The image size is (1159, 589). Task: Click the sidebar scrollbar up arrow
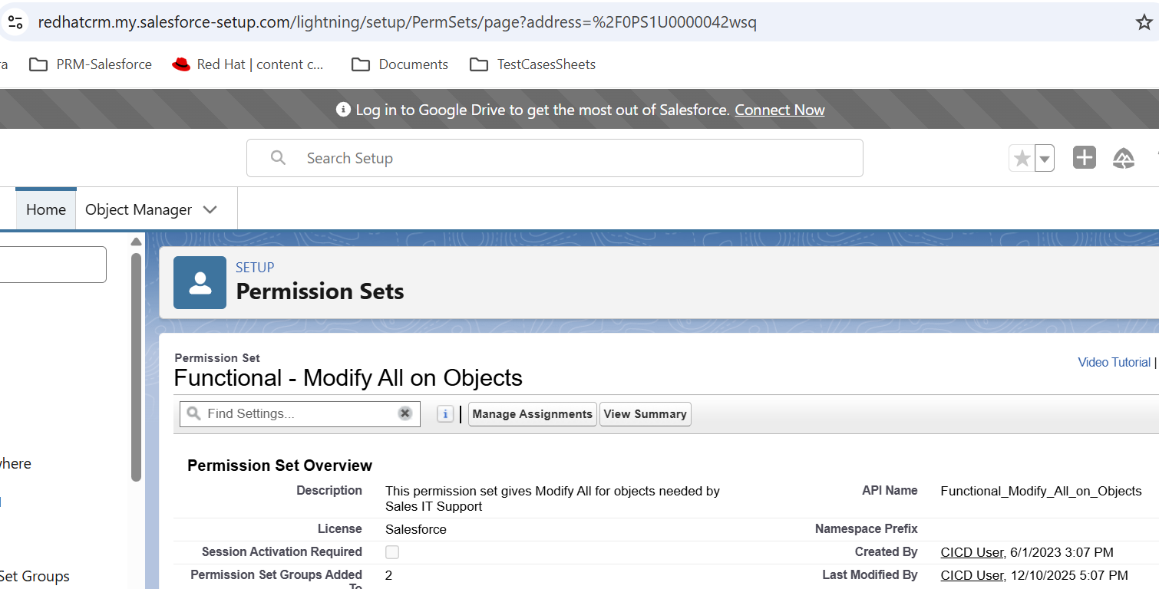[137, 242]
